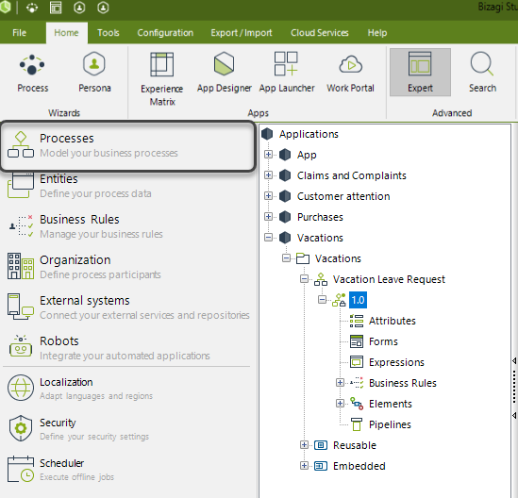Select the Pipelines node icon
This screenshot has width=518, height=498.
[x=357, y=424]
